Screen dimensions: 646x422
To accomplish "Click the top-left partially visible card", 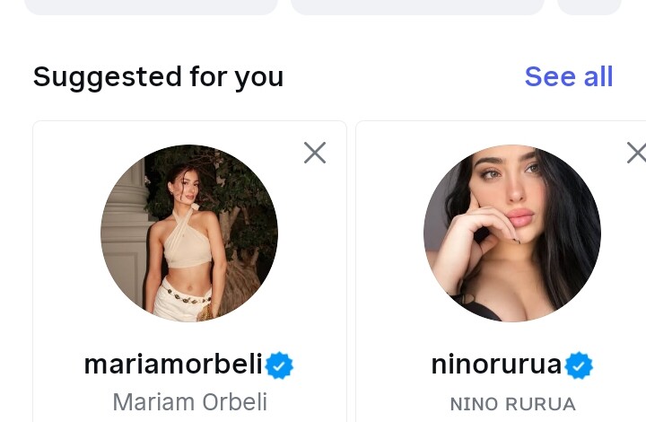I will point(151,6).
